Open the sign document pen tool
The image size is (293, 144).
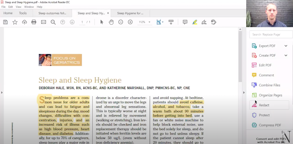pos(204,22)
